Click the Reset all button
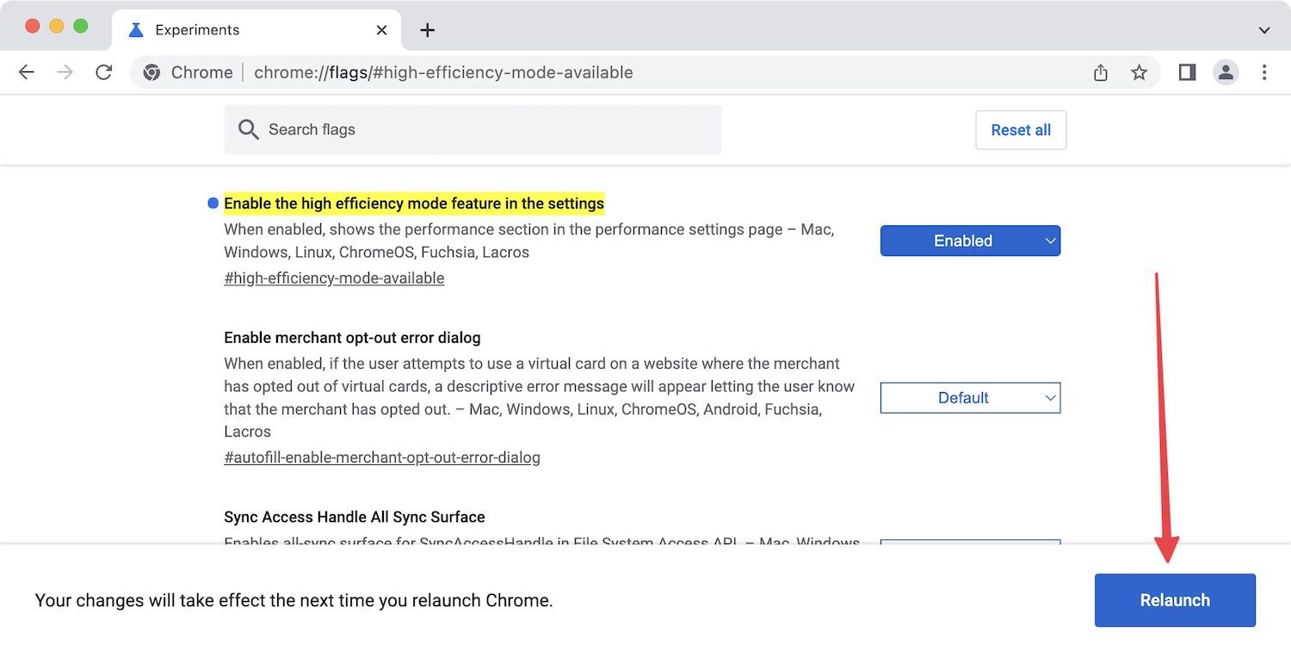Screen dimensions: 1291x656 click(1021, 130)
